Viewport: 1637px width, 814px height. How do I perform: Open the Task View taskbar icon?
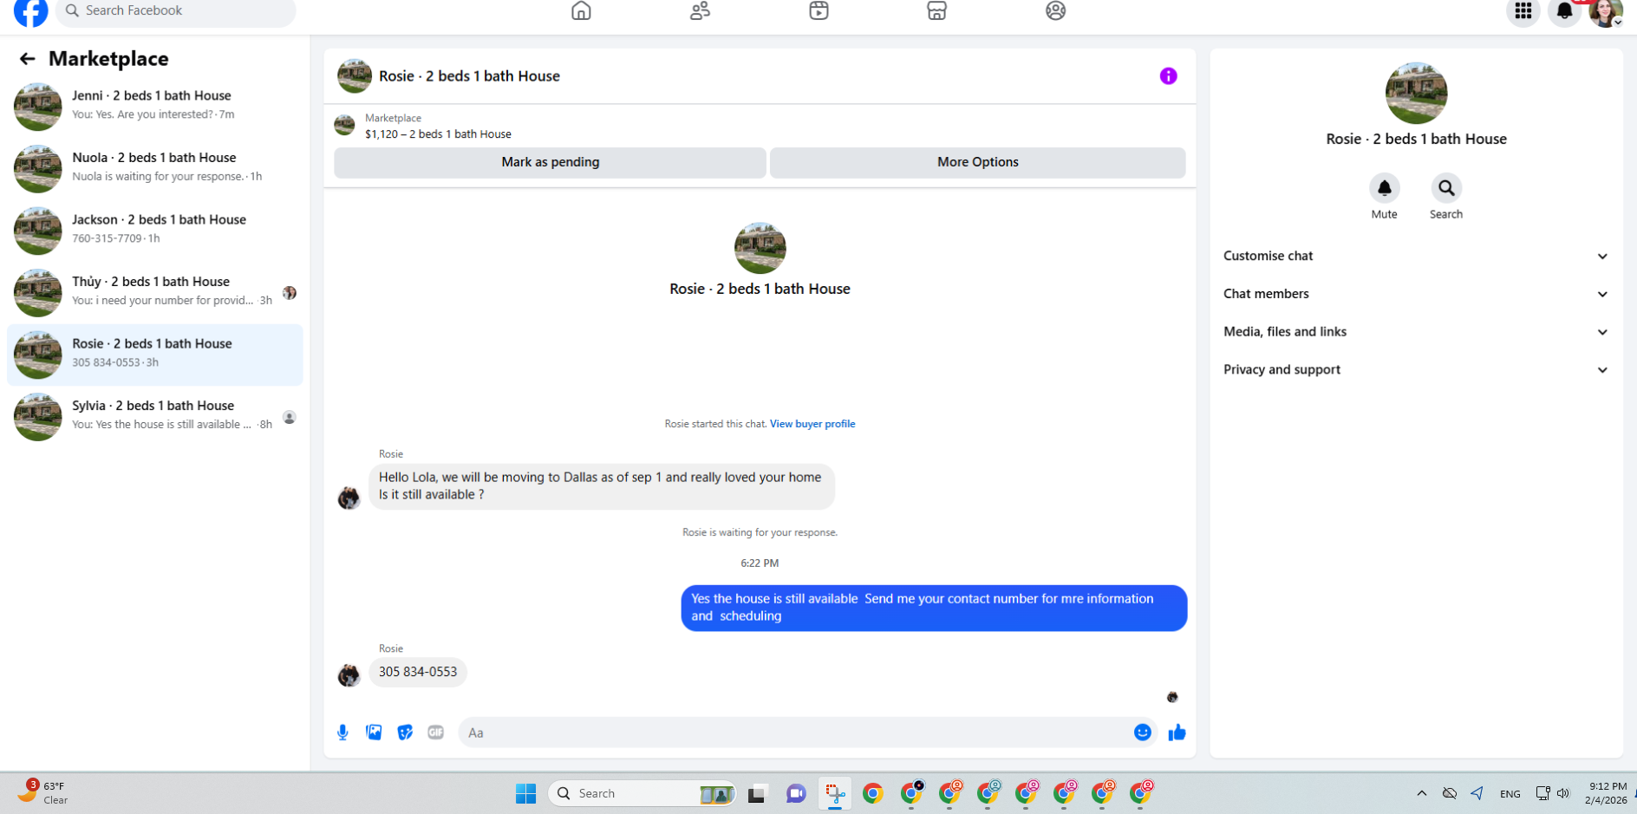click(x=757, y=793)
